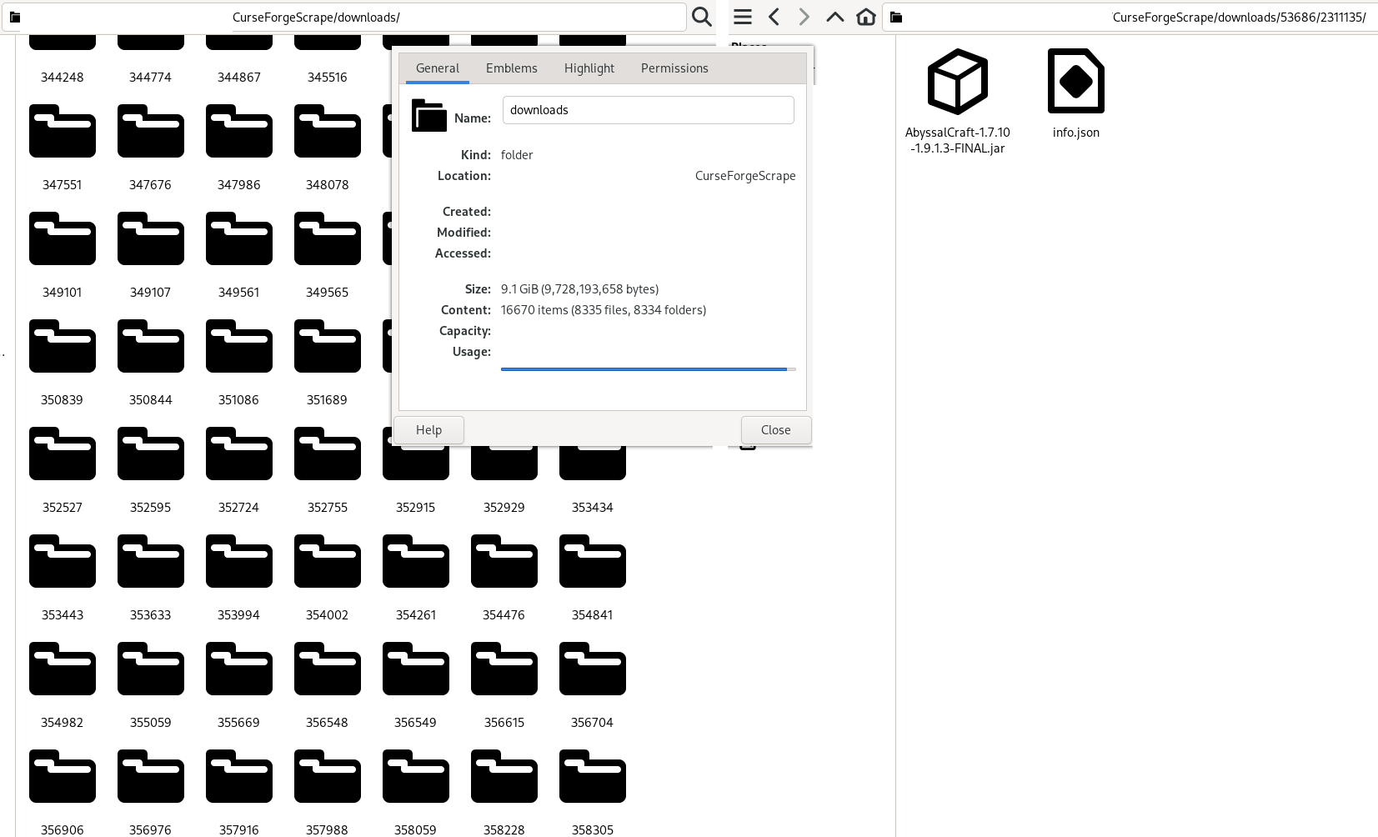Viewport: 1378px width, 837px height.
Task: Select folder 353434
Action: tap(593, 464)
